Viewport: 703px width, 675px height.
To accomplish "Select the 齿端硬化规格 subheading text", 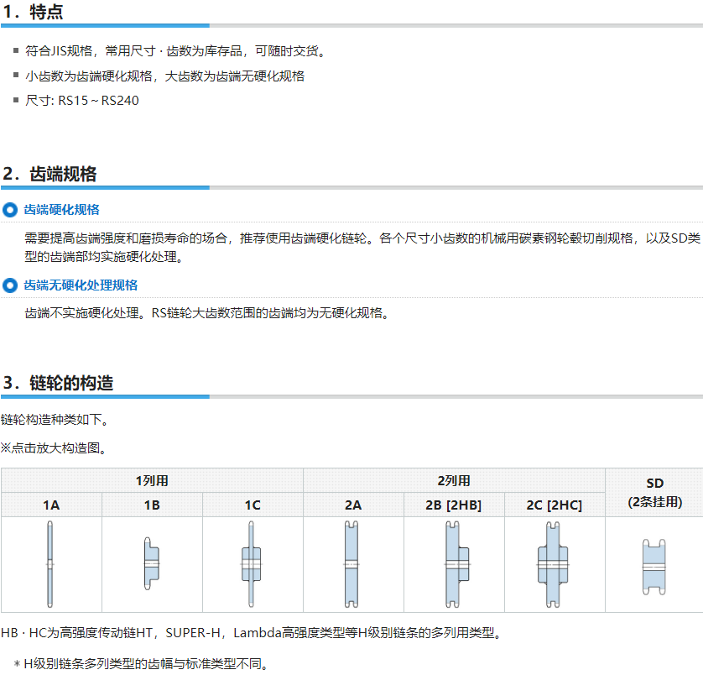I will pos(61,210).
